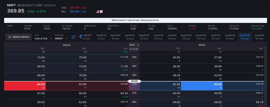Select the Jan16'26 expiration tab
The image size is (270, 107).
click(259, 37)
